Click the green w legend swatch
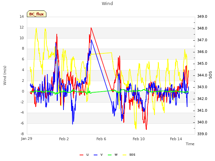The image size is (215, 161). coord(110,155)
